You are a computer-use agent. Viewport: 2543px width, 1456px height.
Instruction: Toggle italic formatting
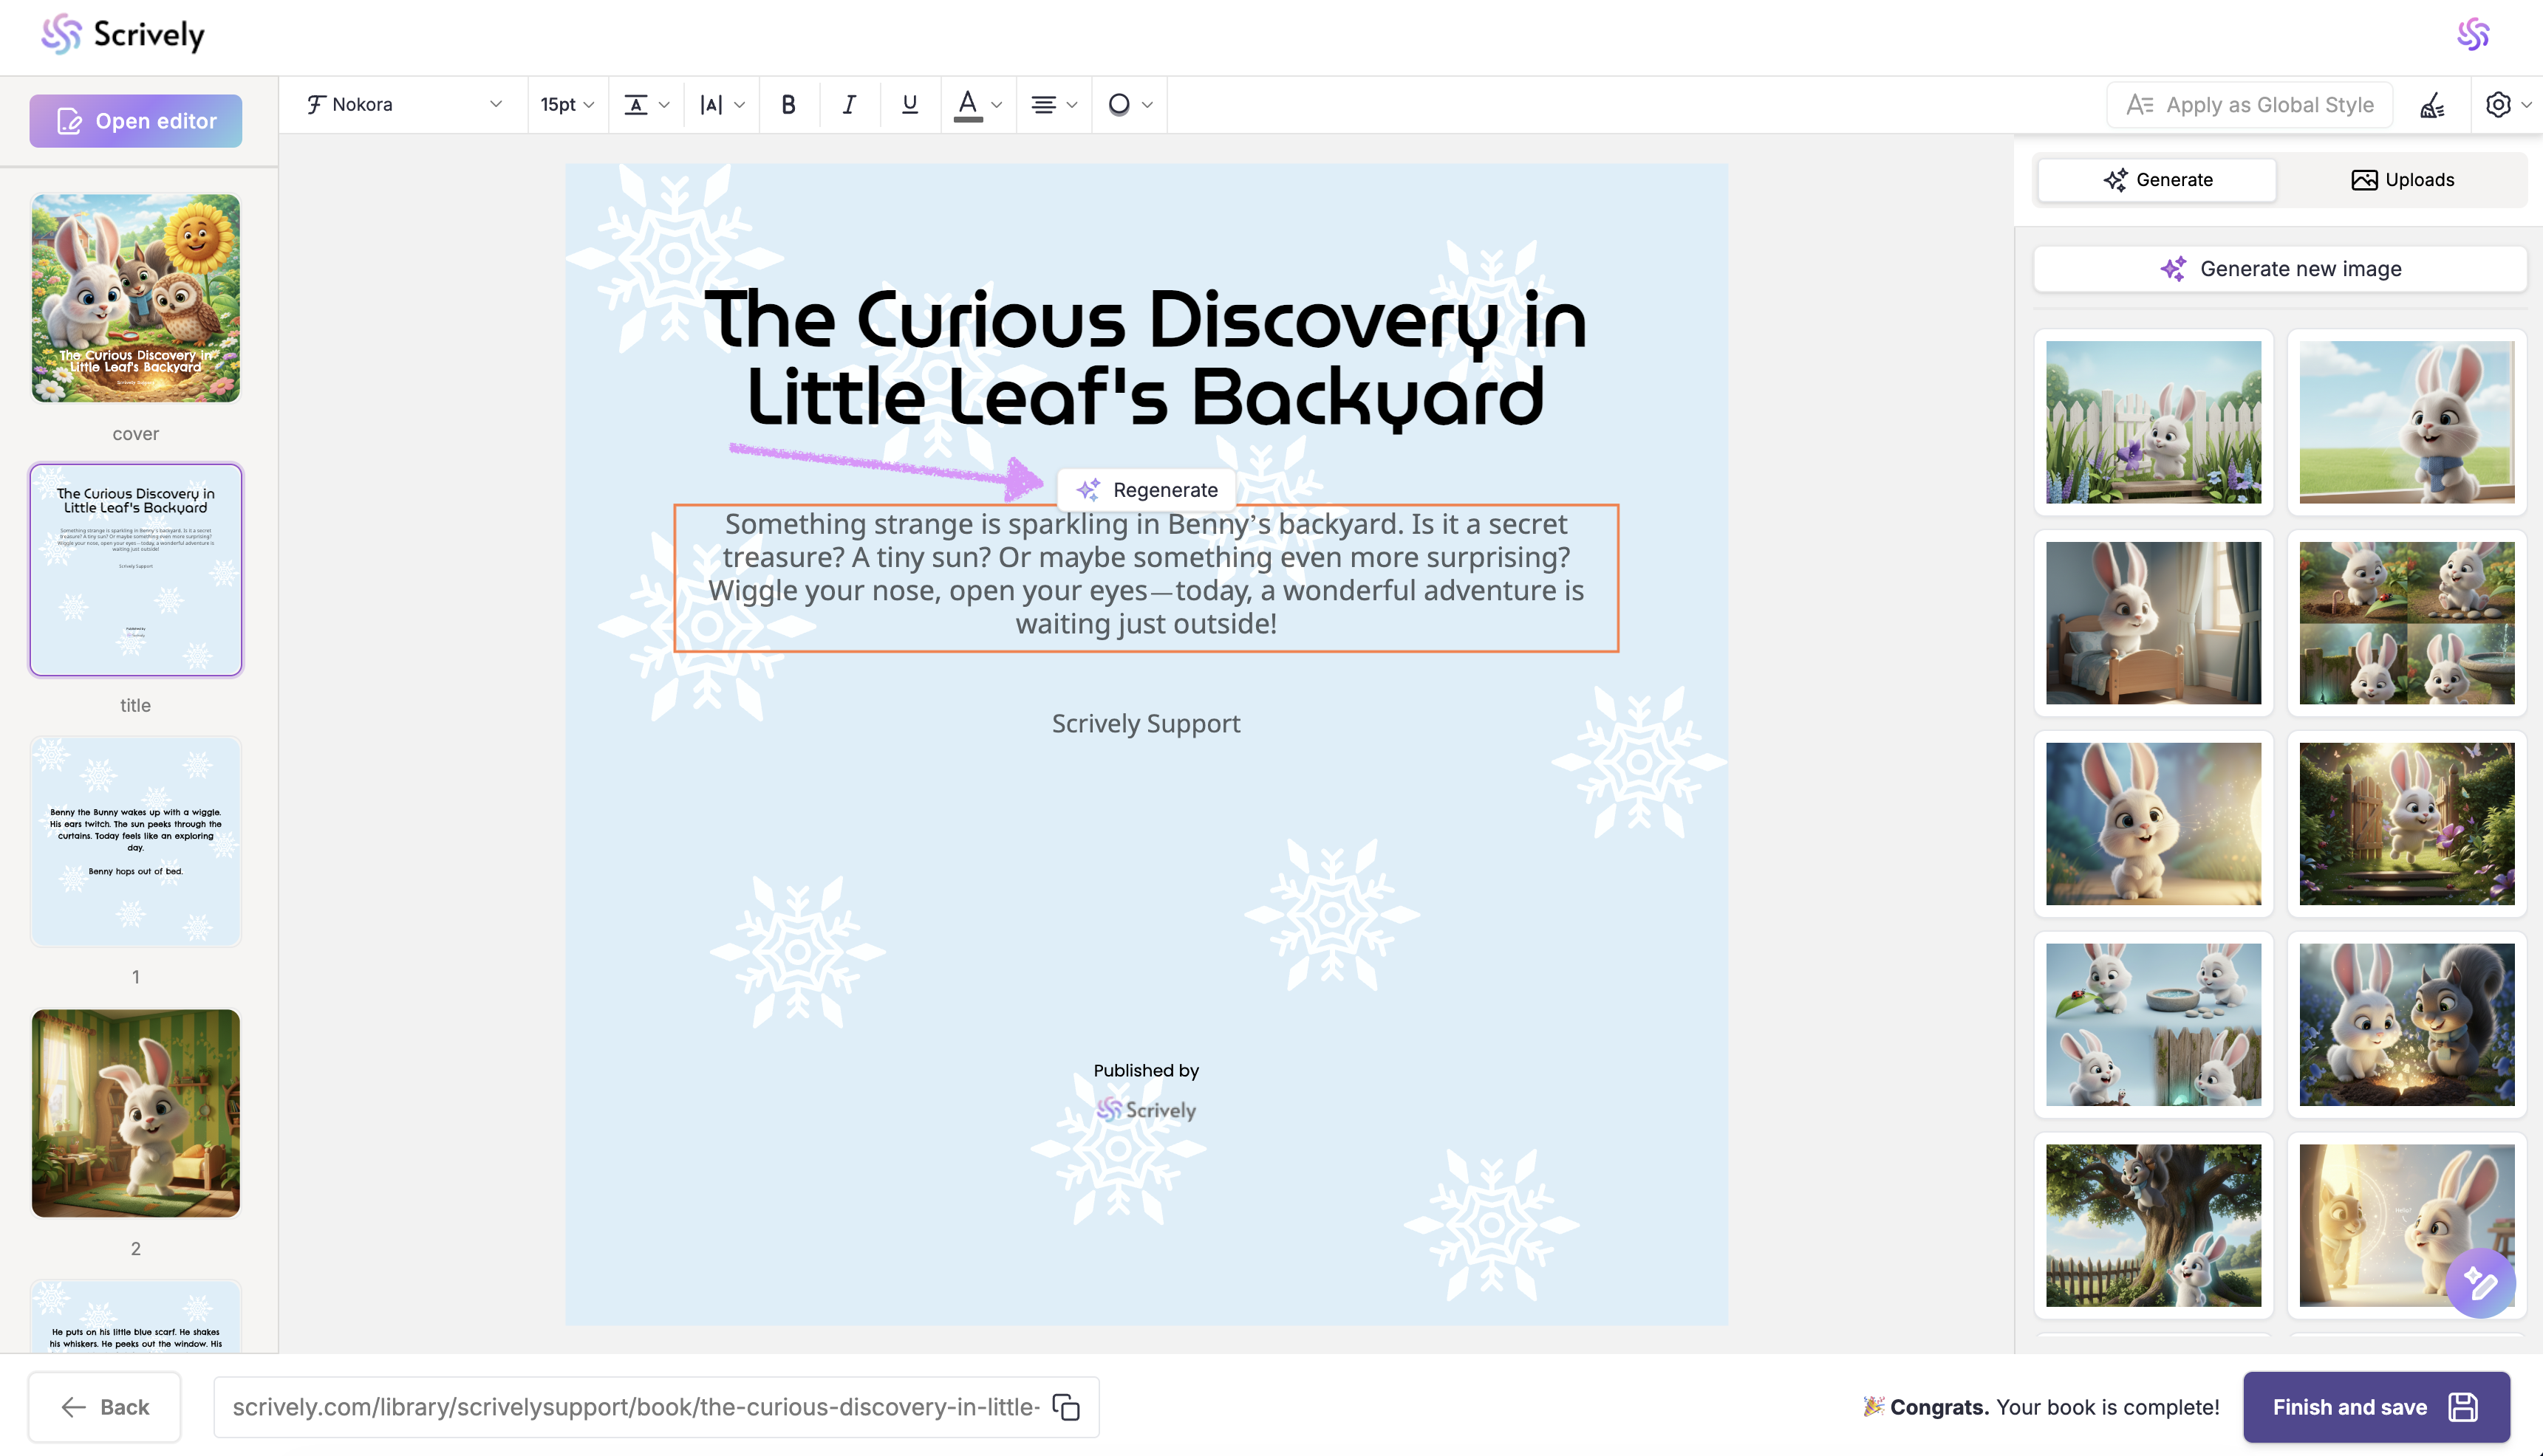[848, 104]
